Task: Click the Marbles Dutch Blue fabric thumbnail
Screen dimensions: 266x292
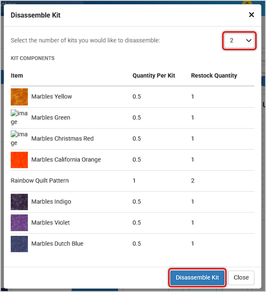Action: point(19,244)
